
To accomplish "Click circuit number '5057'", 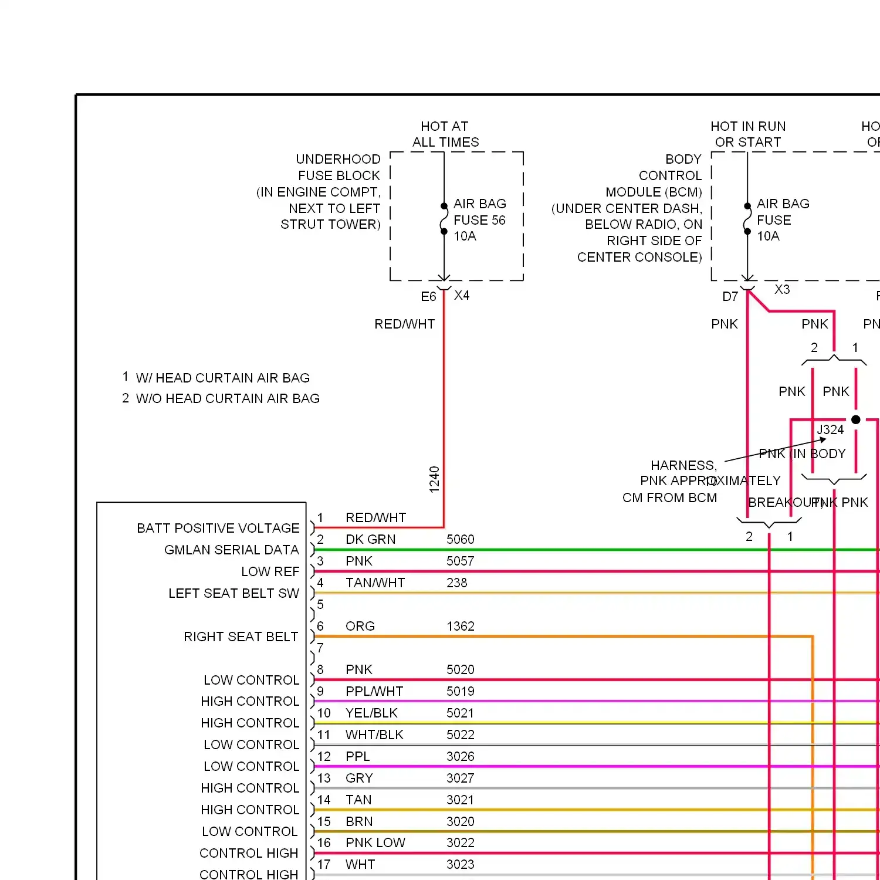I will (x=461, y=561).
